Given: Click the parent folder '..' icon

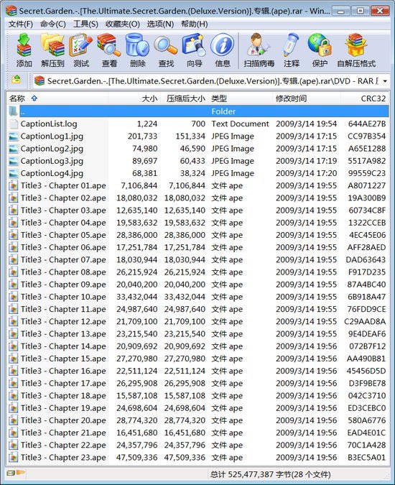Looking at the screenshot, I should [14, 111].
